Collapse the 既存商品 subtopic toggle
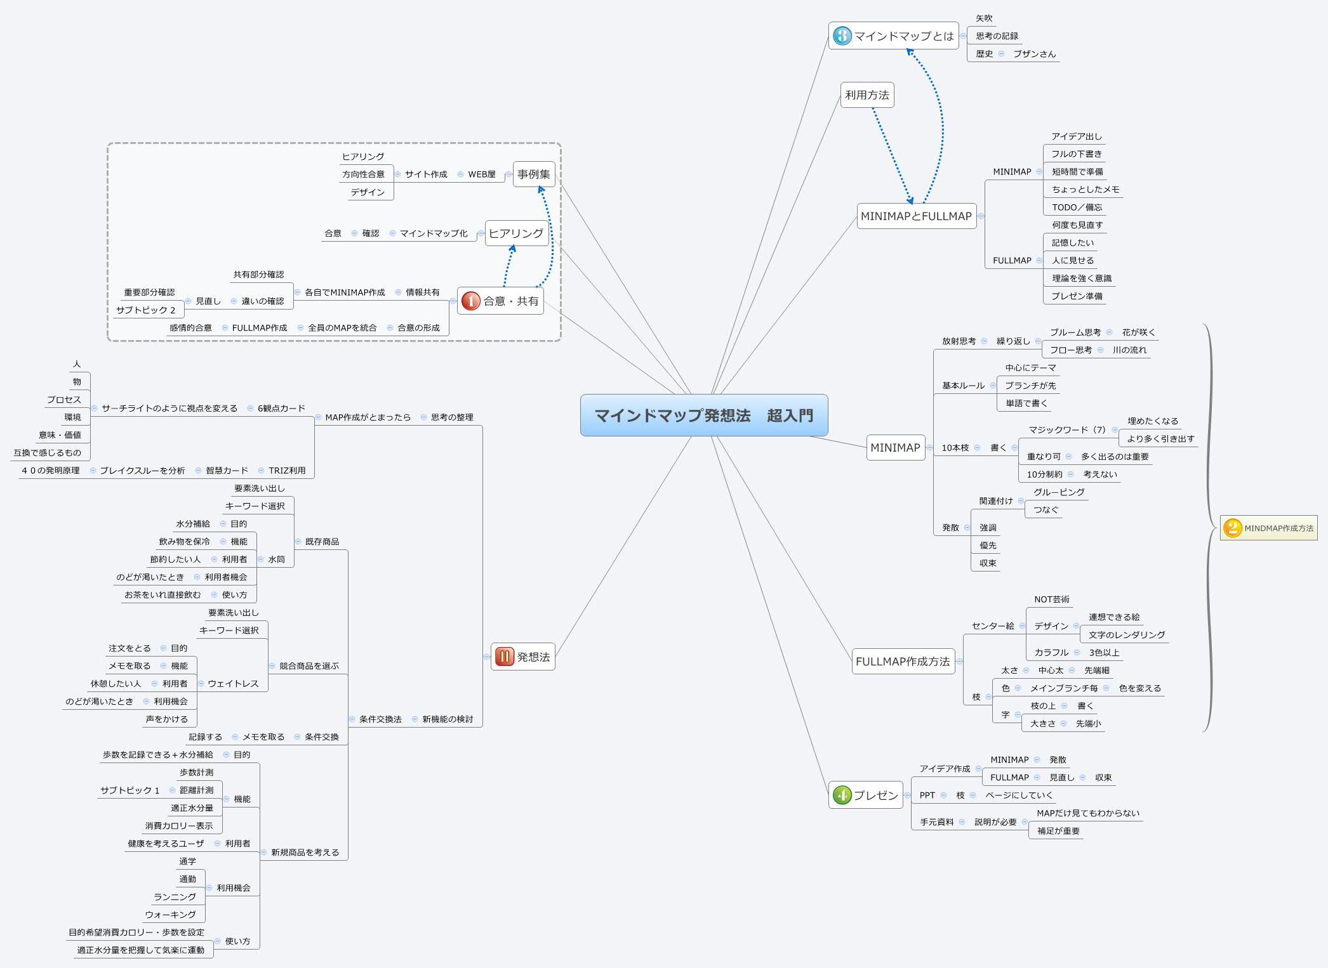This screenshot has height=968, width=1328. [297, 542]
